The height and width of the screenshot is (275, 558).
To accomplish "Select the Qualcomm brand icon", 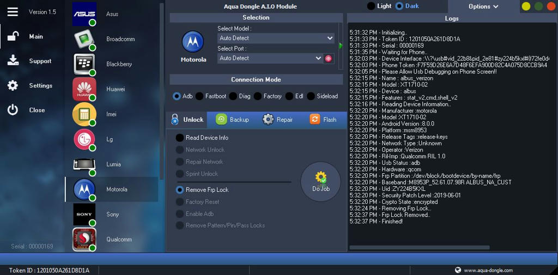I will [84, 239].
